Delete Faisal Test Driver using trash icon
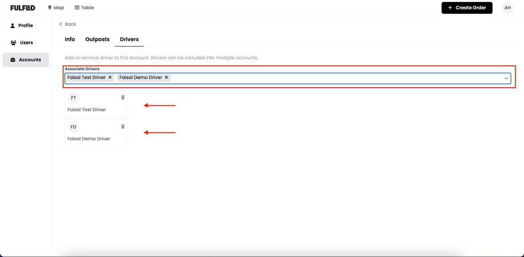 [x=123, y=97]
